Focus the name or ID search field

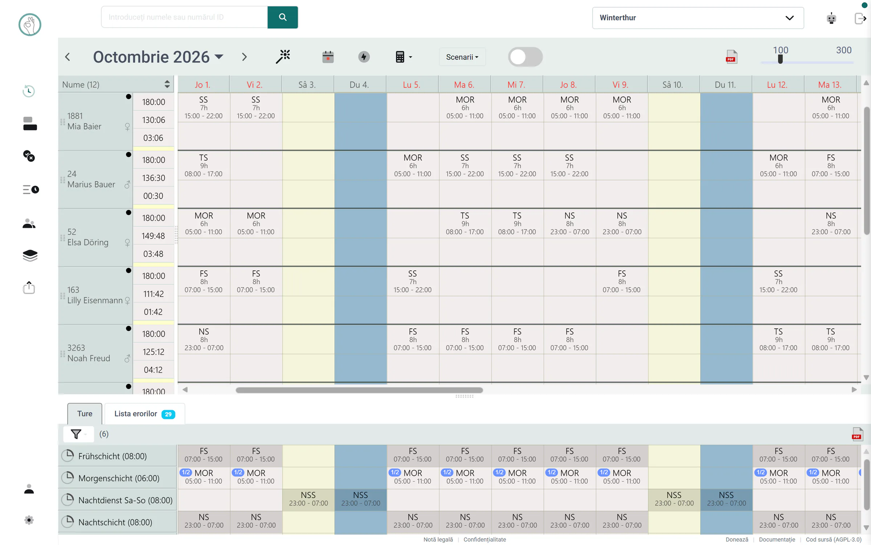184,17
